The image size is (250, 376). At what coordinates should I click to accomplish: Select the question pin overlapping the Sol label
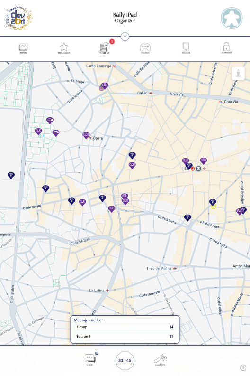coord(189,166)
